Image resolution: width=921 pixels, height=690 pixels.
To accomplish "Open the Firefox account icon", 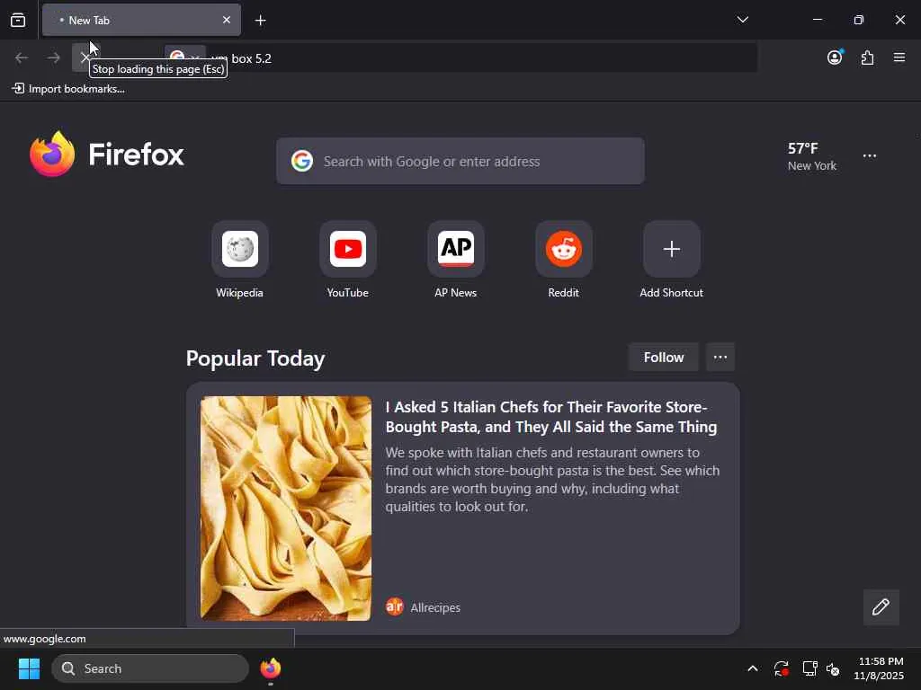I will click(835, 57).
